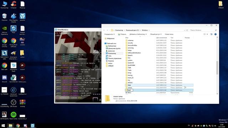
Task: Sort by the Дата изменения column header
Action: [x=161, y=38]
